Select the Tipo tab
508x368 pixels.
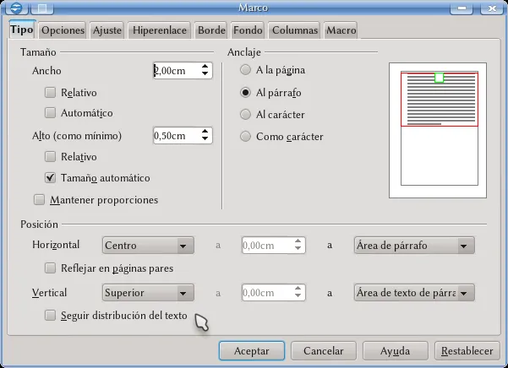[x=22, y=30]
